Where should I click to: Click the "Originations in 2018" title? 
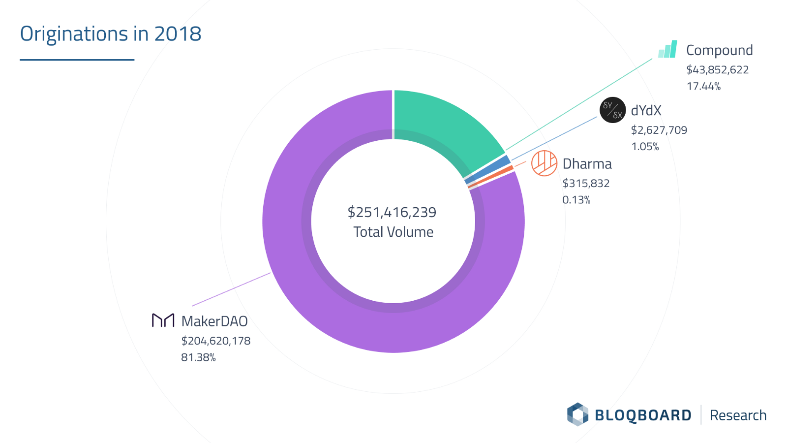(x=111, y=34)
